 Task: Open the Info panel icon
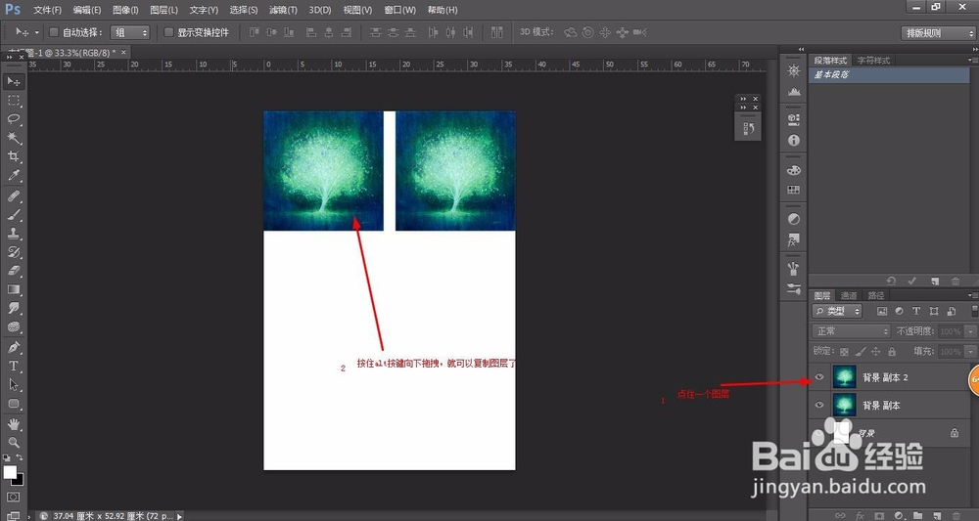794,140
